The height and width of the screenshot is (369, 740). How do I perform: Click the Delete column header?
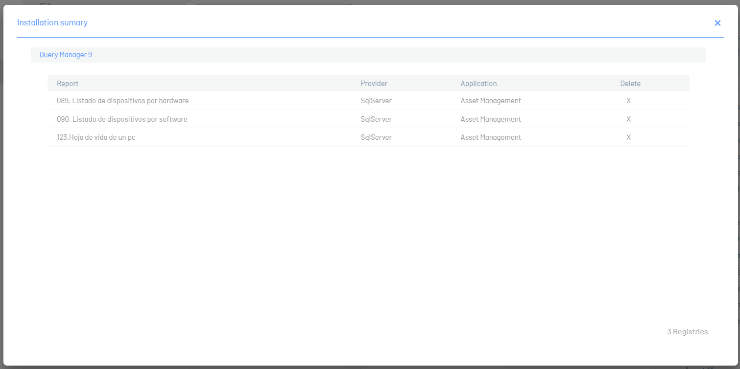click(630, 84)
